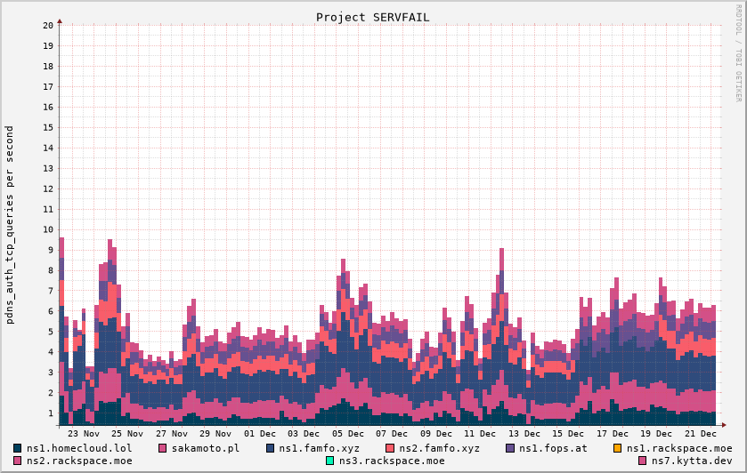Click the "05 Dec" date label on x-axis
Image resolution: width=747 pixels, height=473 pixels.
pos(348,433)
